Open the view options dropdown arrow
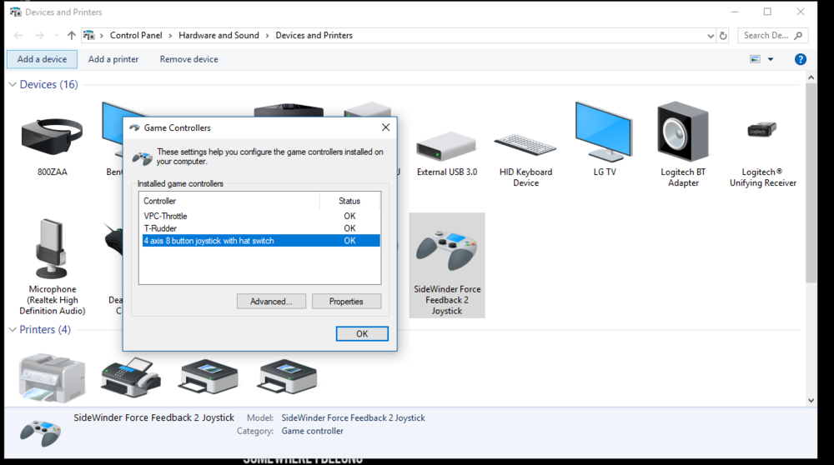Viewport: 834px width, 465px height. click(x=770, y=59)
